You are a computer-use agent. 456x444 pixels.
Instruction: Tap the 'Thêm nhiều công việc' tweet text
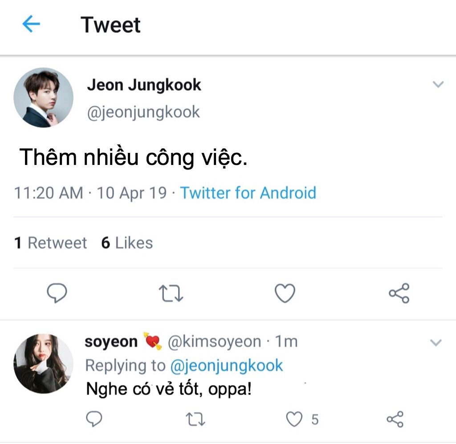[x=134, y=157]
